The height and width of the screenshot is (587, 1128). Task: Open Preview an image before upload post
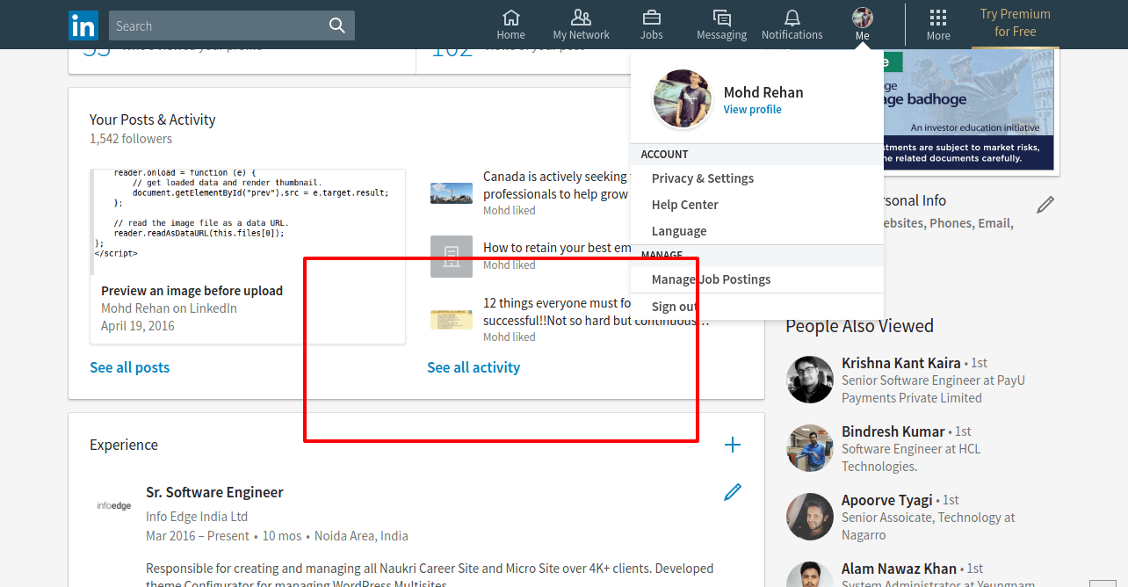pyautogui.click(x=192, y=291)
